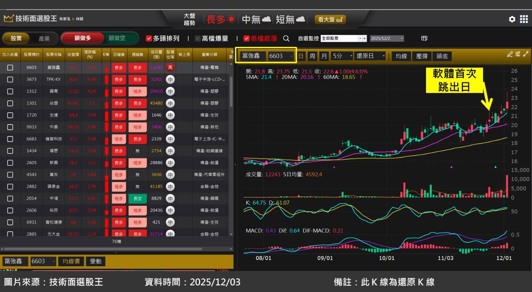This screenshot has height=292, width=532.
Task: Expand chart to full screen
Action: 526,54
